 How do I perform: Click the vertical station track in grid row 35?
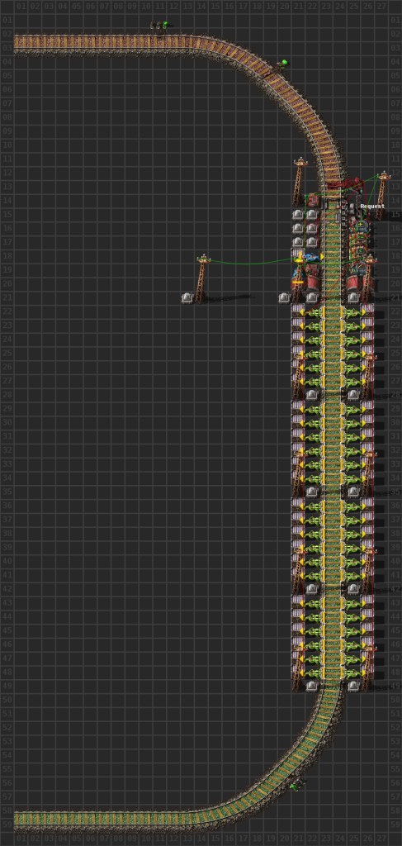point(333,492)
